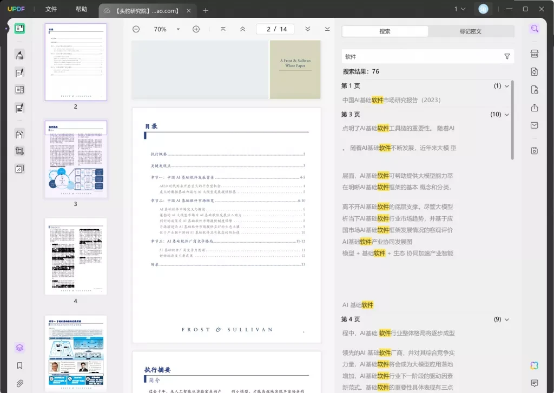554x393 pixels.
Task: Open the share/export panel icon
Action: click(535, 106)
